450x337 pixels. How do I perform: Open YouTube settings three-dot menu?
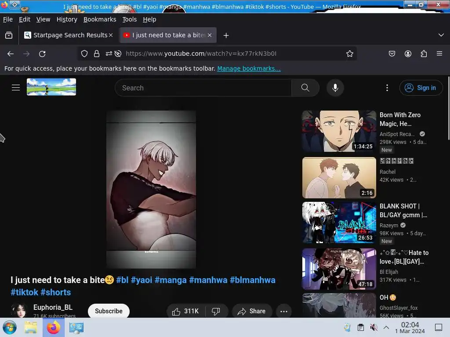387,88
